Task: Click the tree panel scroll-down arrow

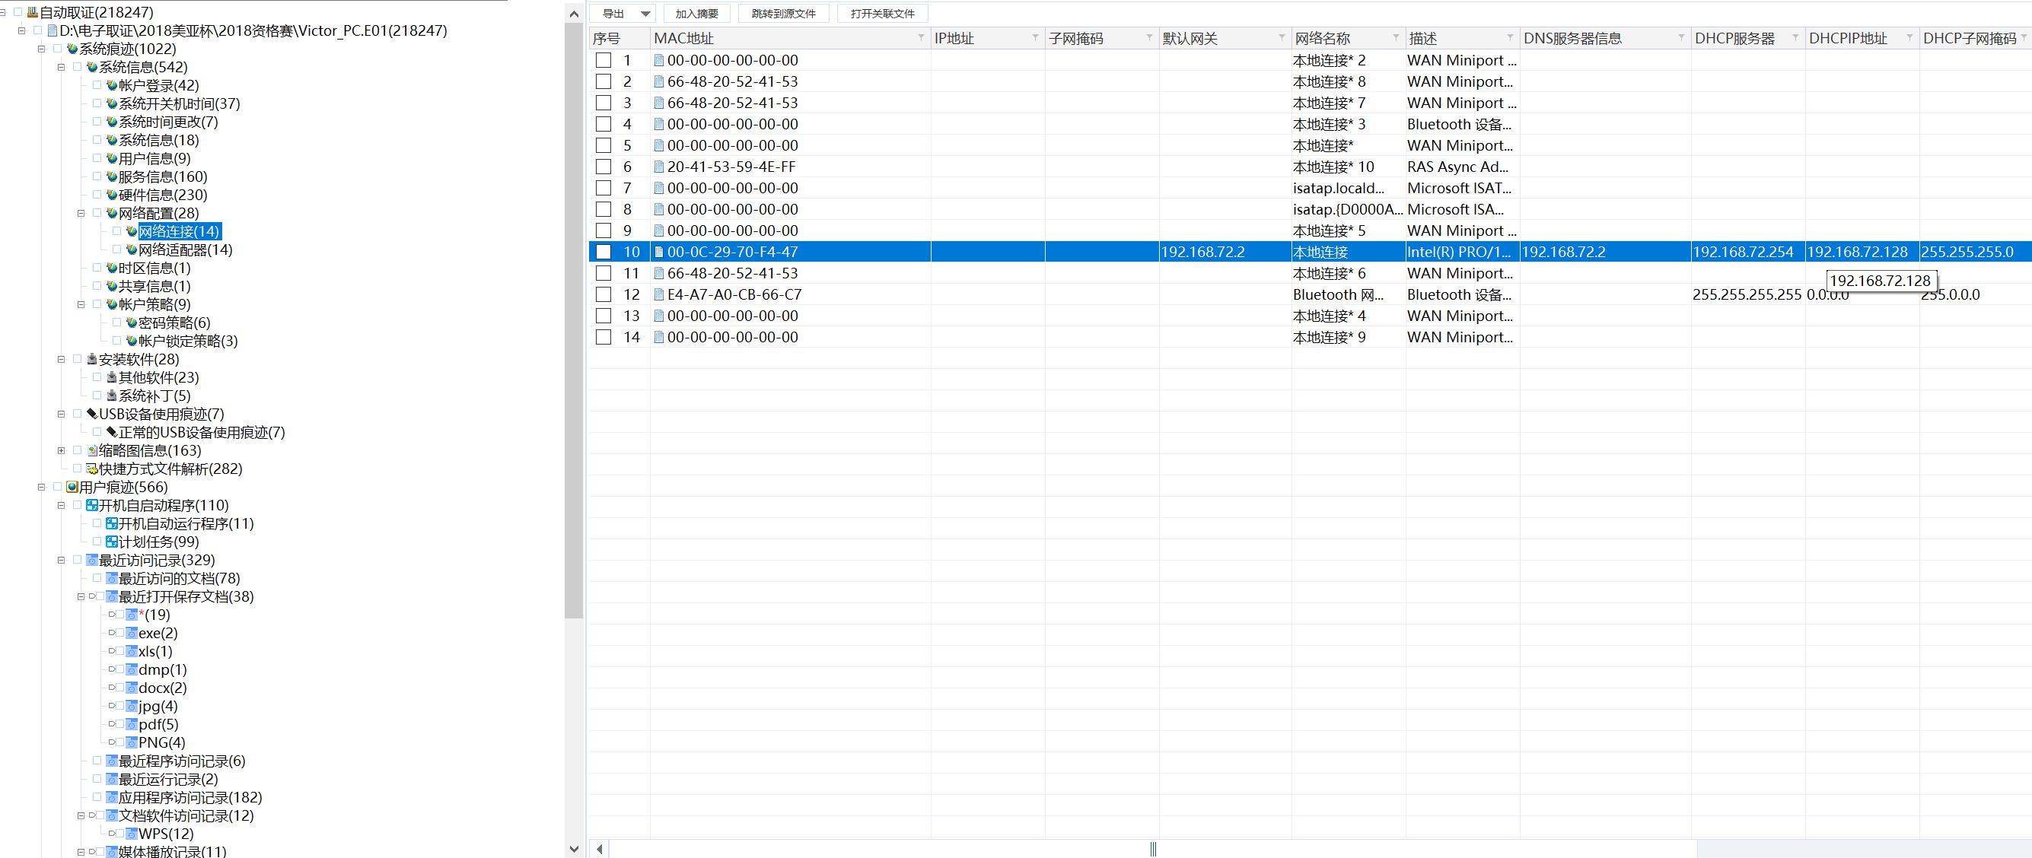Action: tap(574, 850)
